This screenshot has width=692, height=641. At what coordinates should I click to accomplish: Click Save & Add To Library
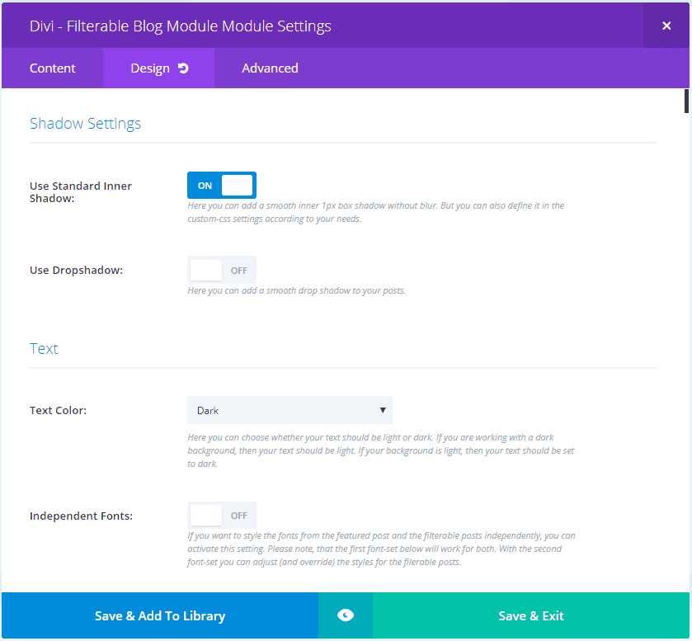click(x=160, y=615)
